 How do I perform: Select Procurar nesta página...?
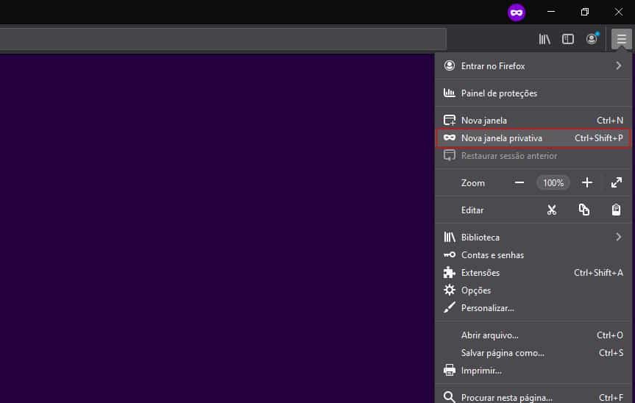pos(533,397)
